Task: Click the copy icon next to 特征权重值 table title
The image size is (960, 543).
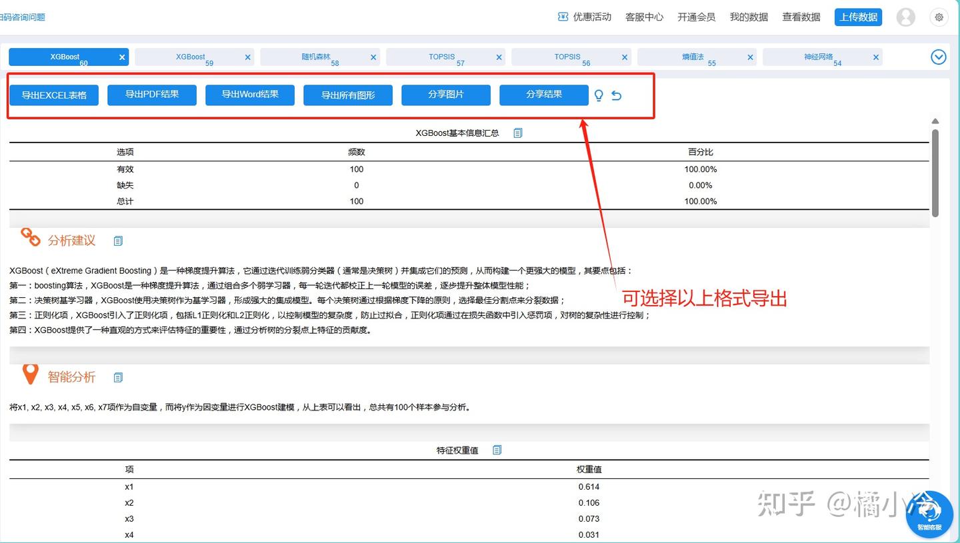Action: [x=497, y=449]
